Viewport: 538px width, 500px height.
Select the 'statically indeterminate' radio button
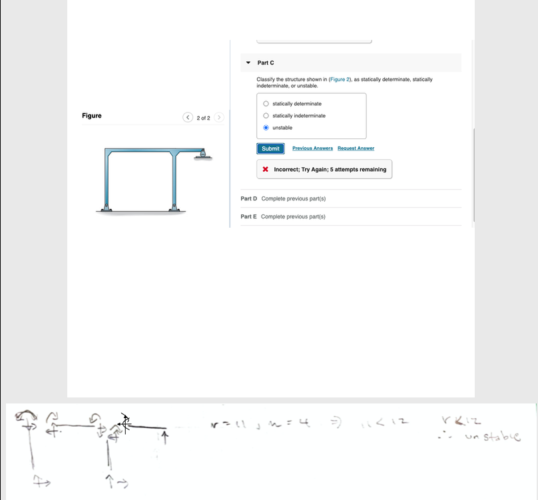266,116
